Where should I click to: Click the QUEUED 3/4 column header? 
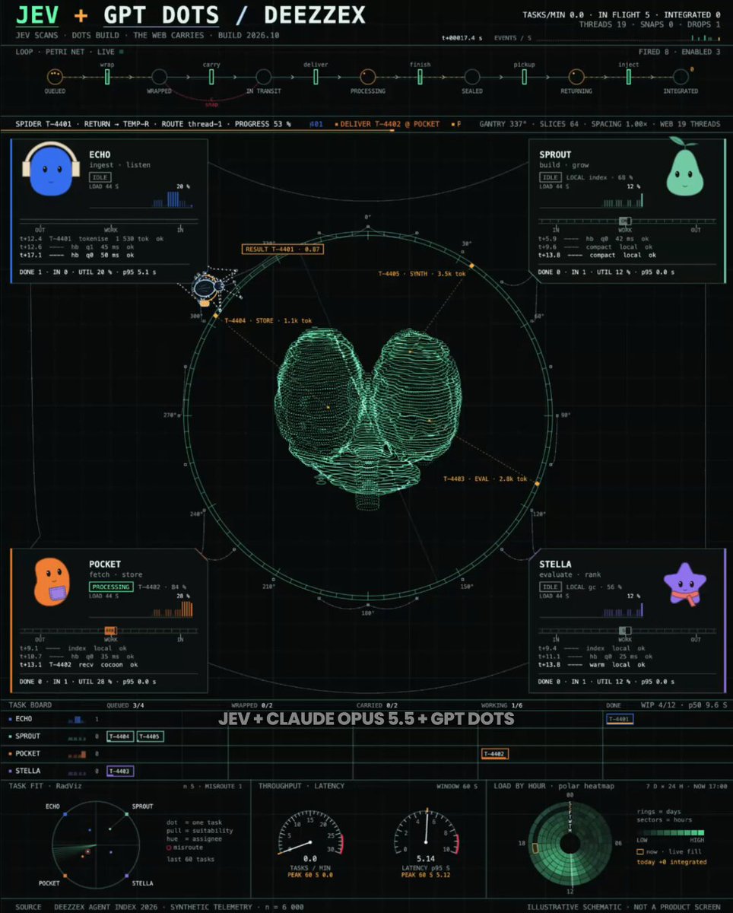pos(125,705)
